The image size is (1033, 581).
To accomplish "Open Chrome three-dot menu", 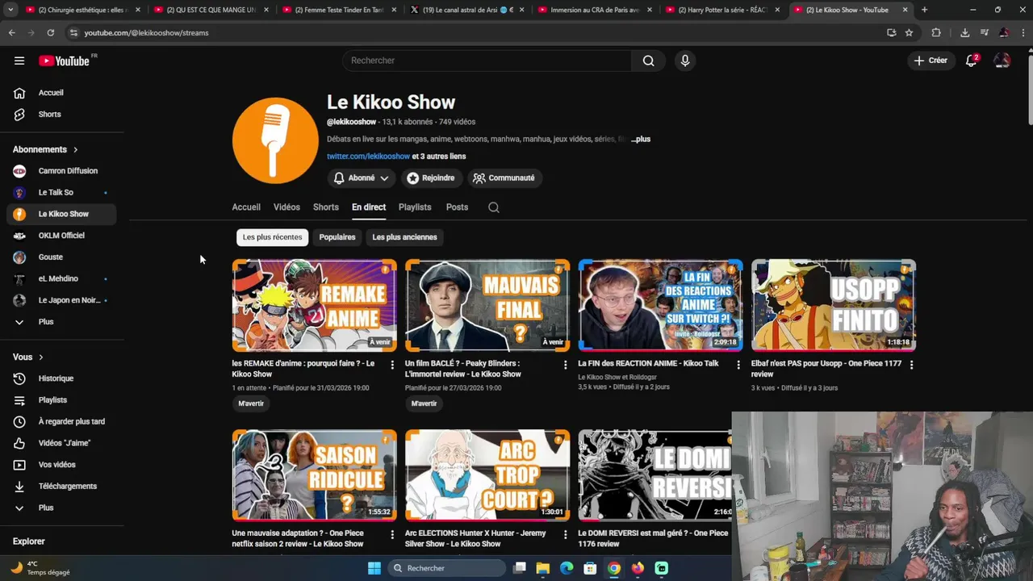I will tap(1023, 32).
